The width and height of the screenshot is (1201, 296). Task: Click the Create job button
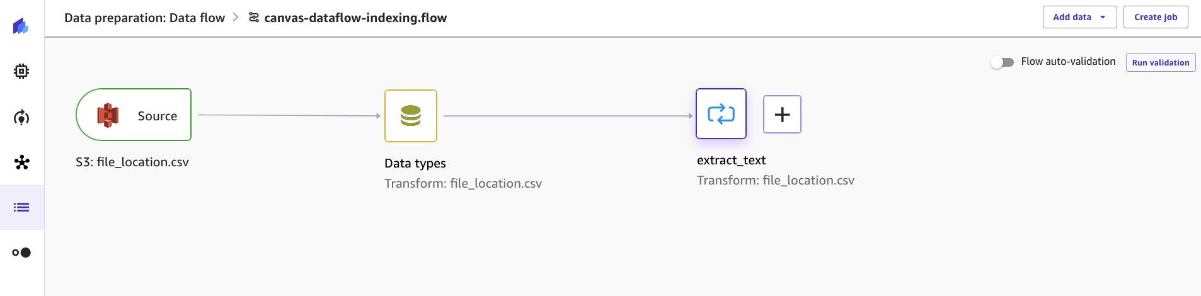pyautogui.click(x=1156, y=17)
